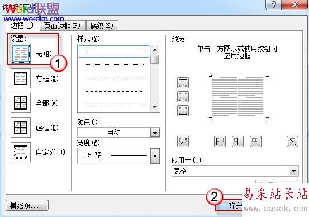Image resolution: width=309 pixels, height=217 pixels.
Task: Toggle the inside vertical border preview button
Action: coord(237,141)
